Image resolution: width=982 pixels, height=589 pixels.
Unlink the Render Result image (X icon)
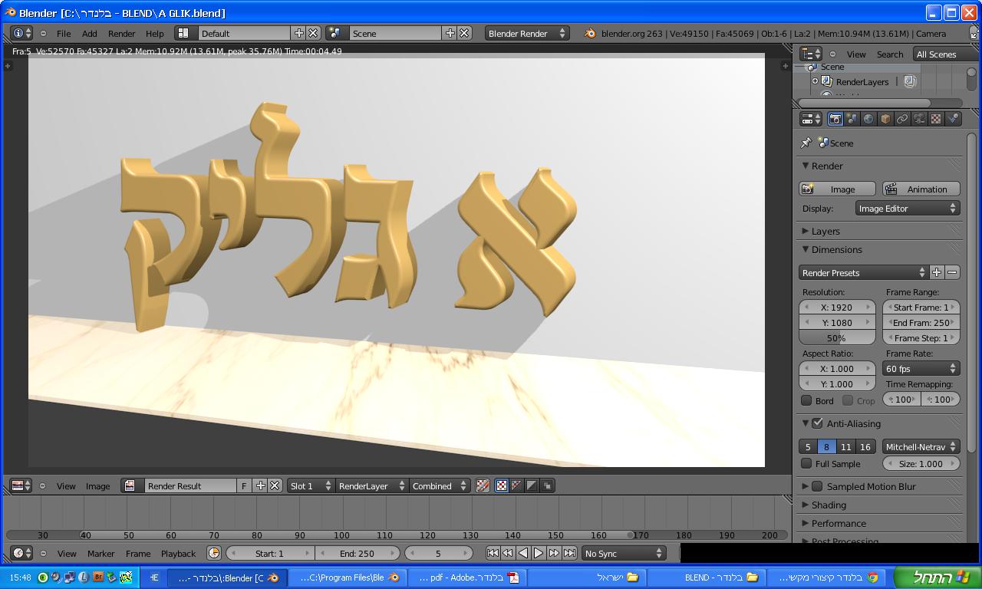275,485
